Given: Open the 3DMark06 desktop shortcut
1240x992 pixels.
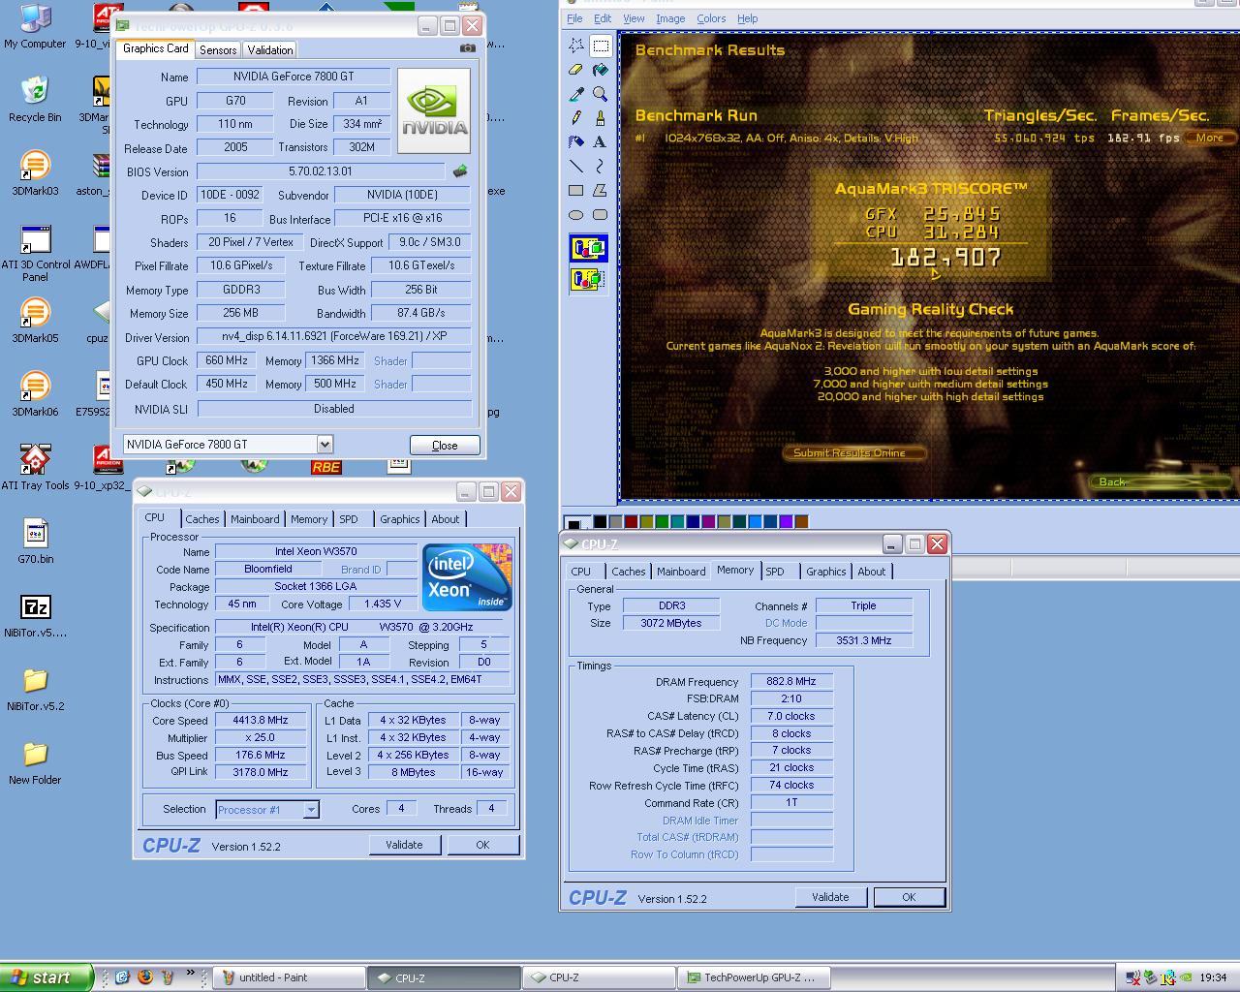Looking at the screenshot, I should (x=35, y=394).
